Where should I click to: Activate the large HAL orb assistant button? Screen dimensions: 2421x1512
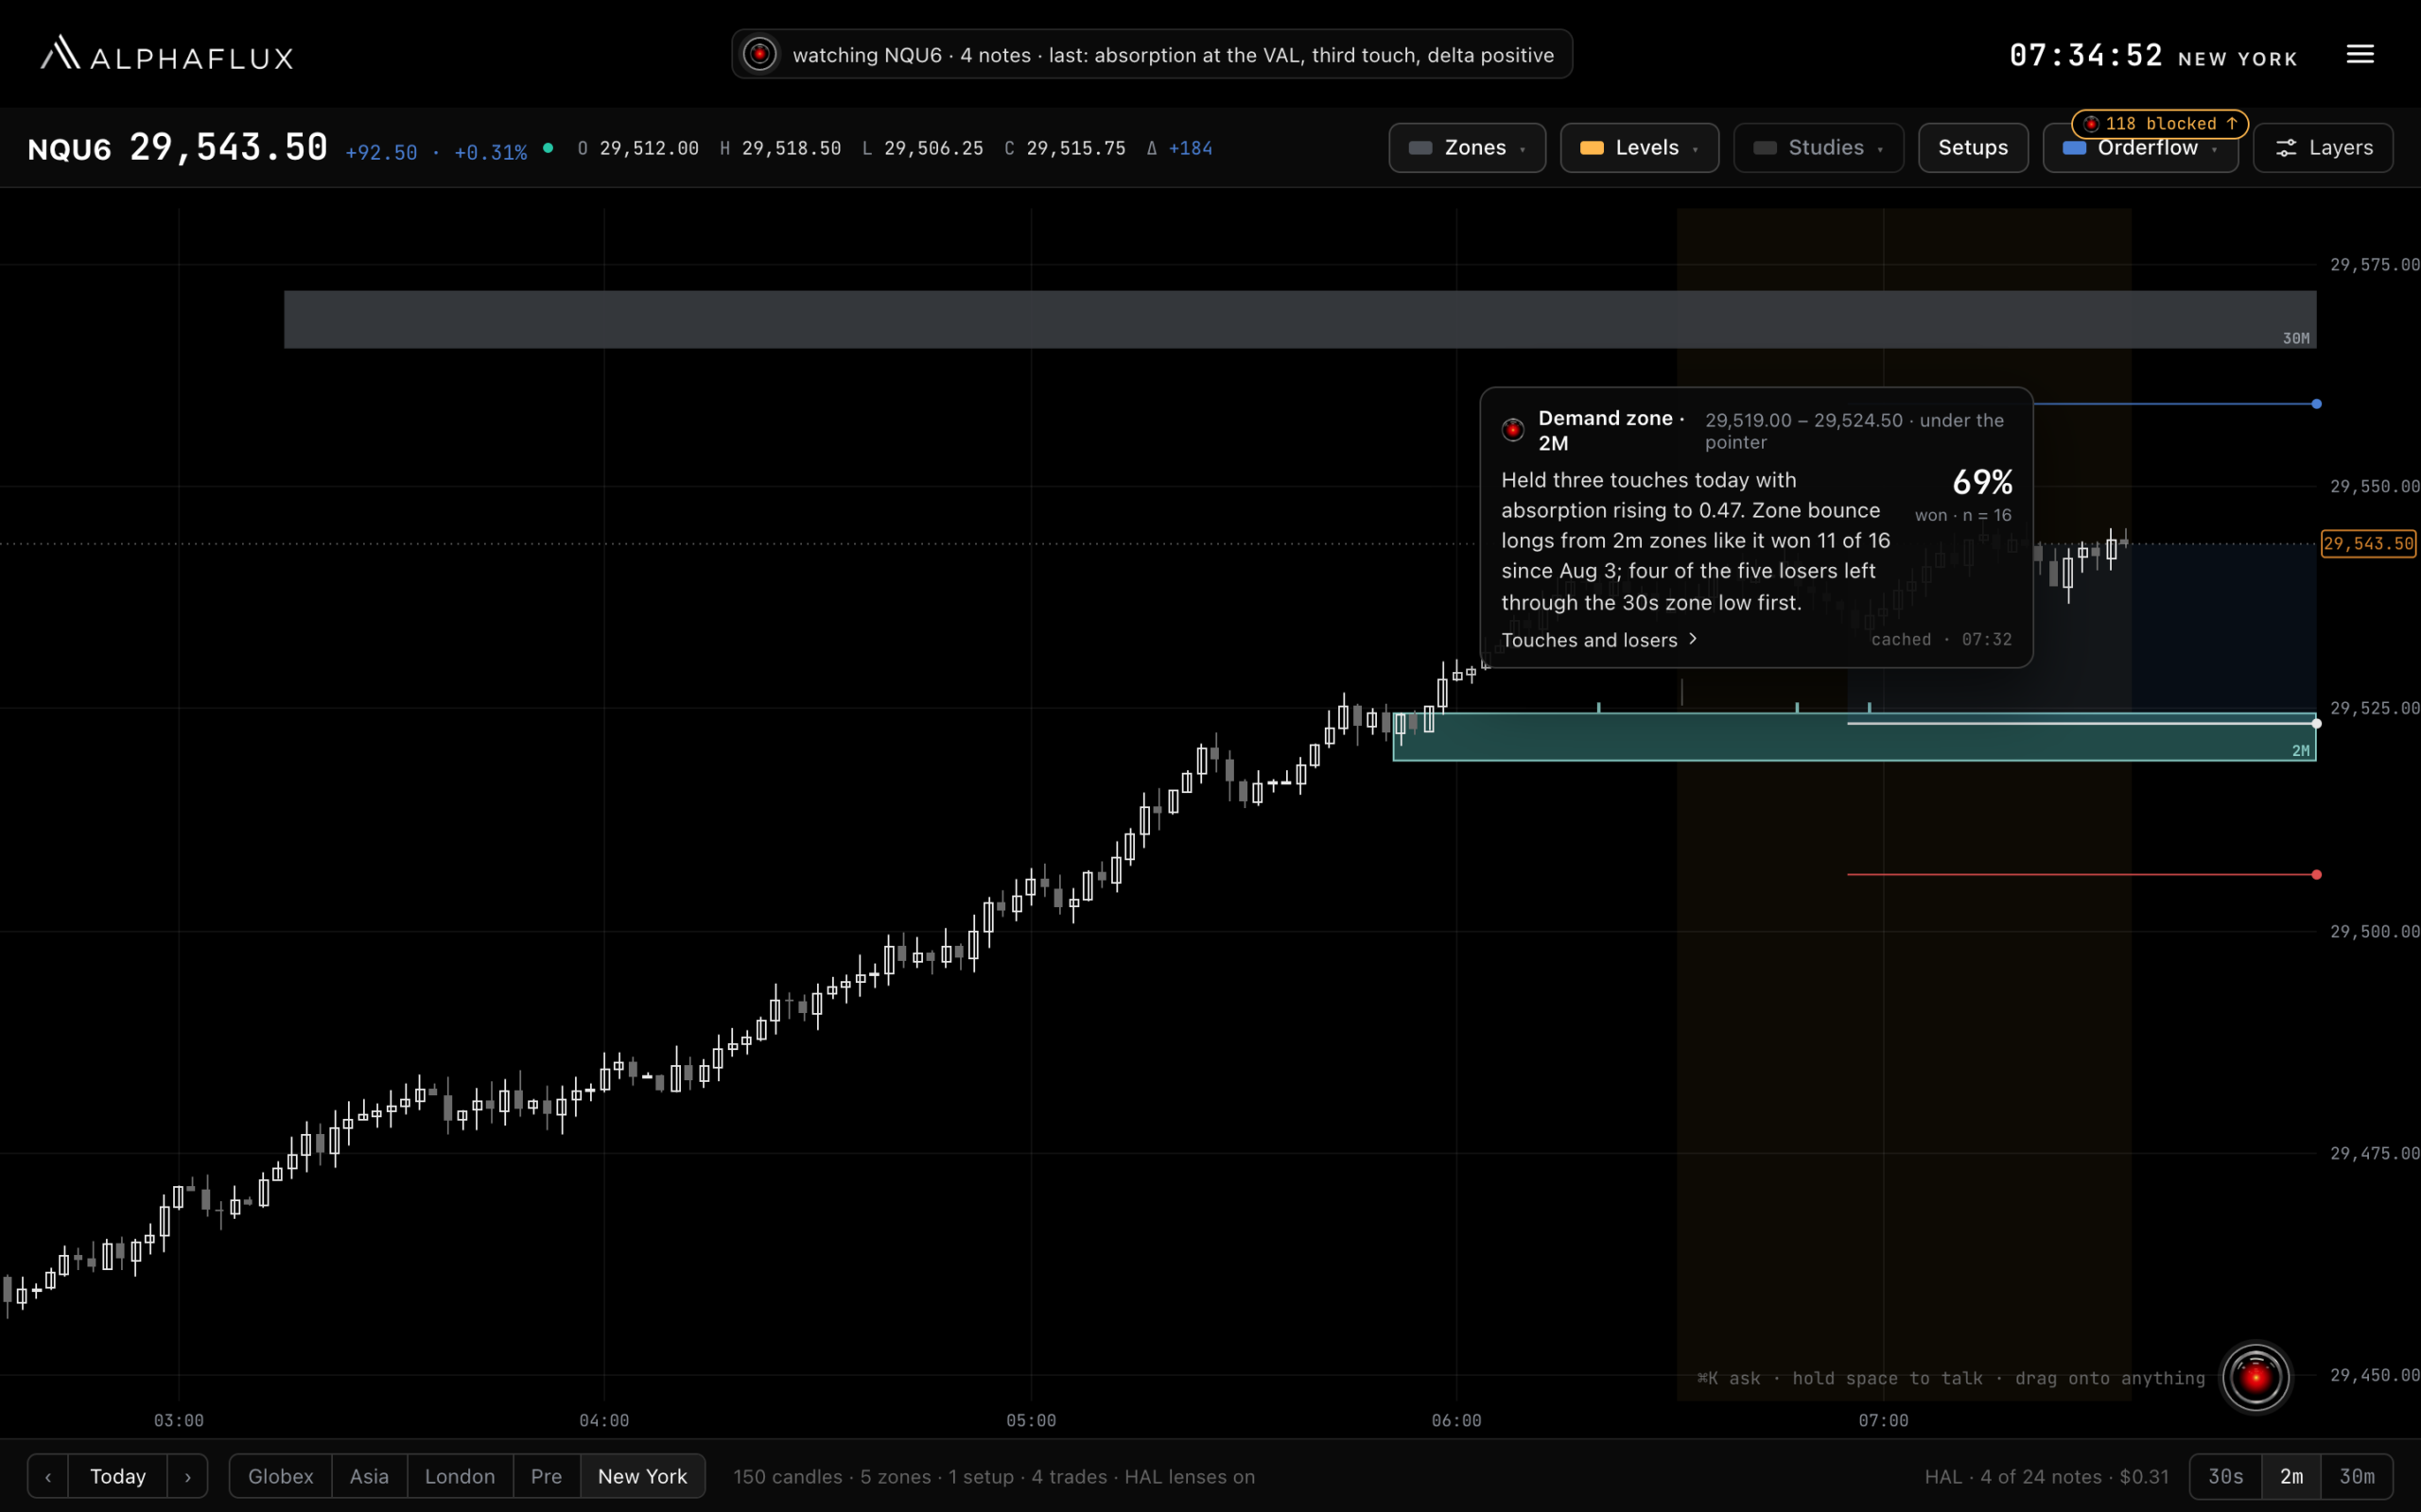point(2255,1377)
